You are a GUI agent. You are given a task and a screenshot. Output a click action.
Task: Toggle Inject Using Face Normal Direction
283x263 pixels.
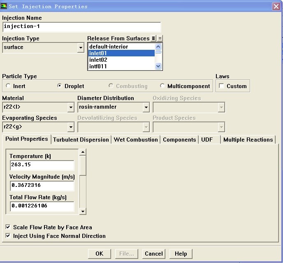[x=8, y=236]
